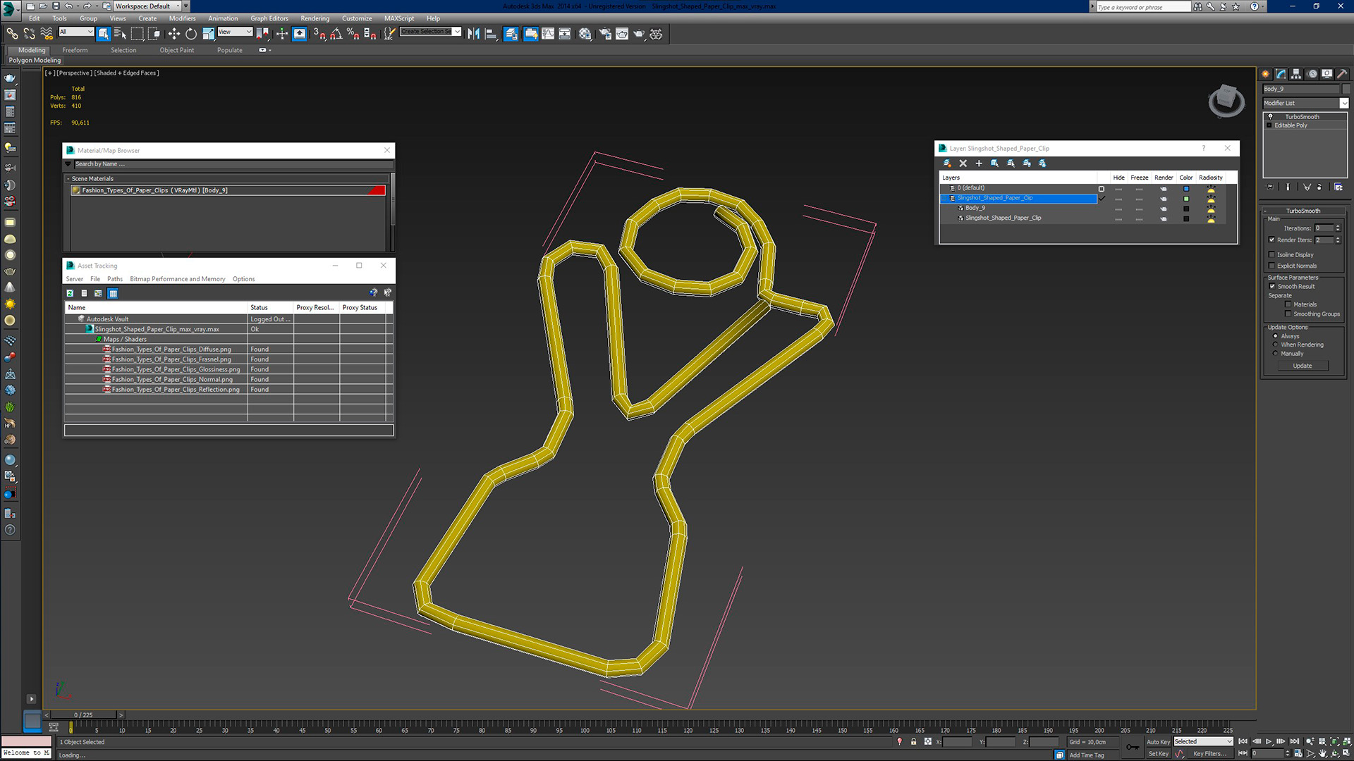Enable the Explicit Normals checkbox
1354x761 pixels.
click(1271, 266)
